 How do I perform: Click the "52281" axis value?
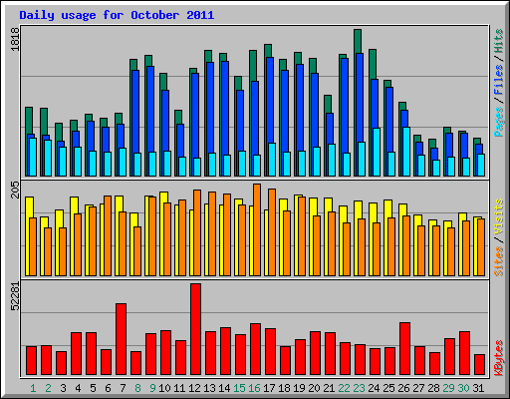[16, 296]
